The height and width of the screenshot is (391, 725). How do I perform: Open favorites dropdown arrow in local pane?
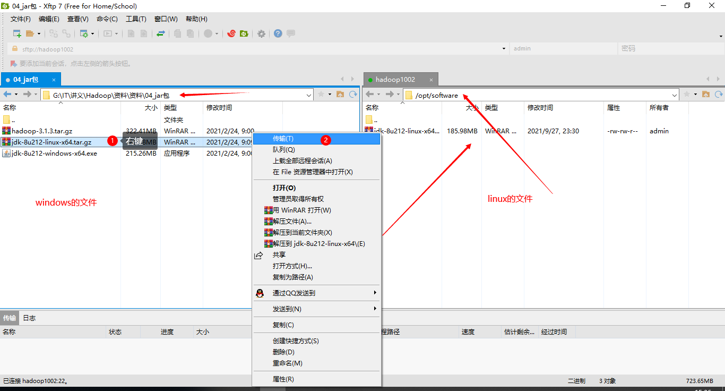click(330, 95)
